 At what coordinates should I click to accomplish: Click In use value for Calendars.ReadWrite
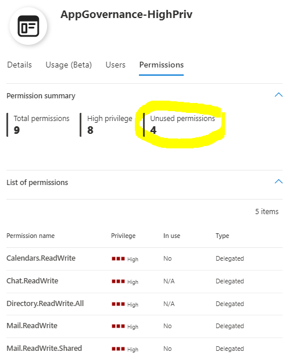[167, 258]
